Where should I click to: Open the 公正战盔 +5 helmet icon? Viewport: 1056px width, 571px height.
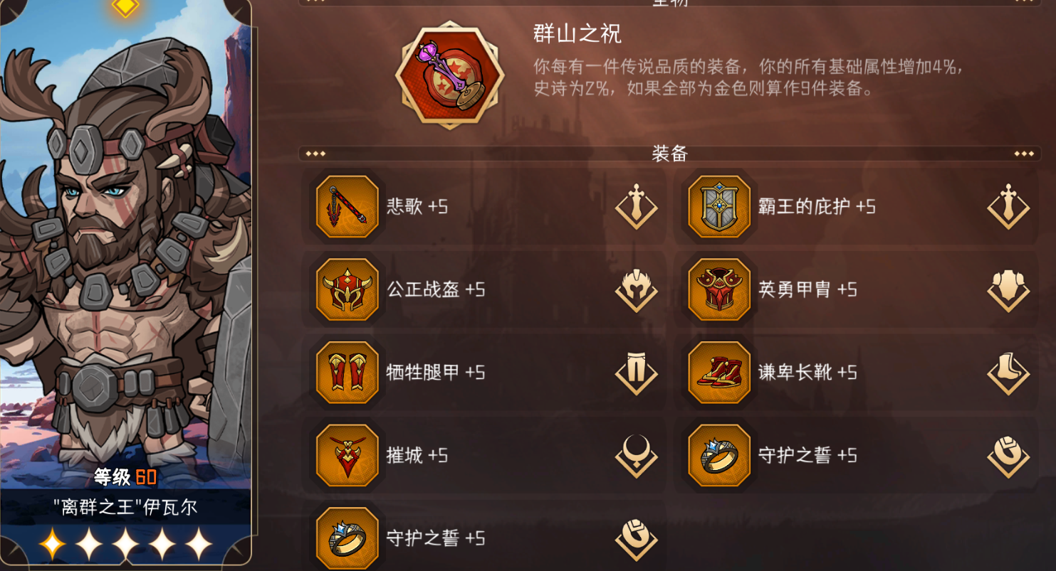(x=347, y=289)
